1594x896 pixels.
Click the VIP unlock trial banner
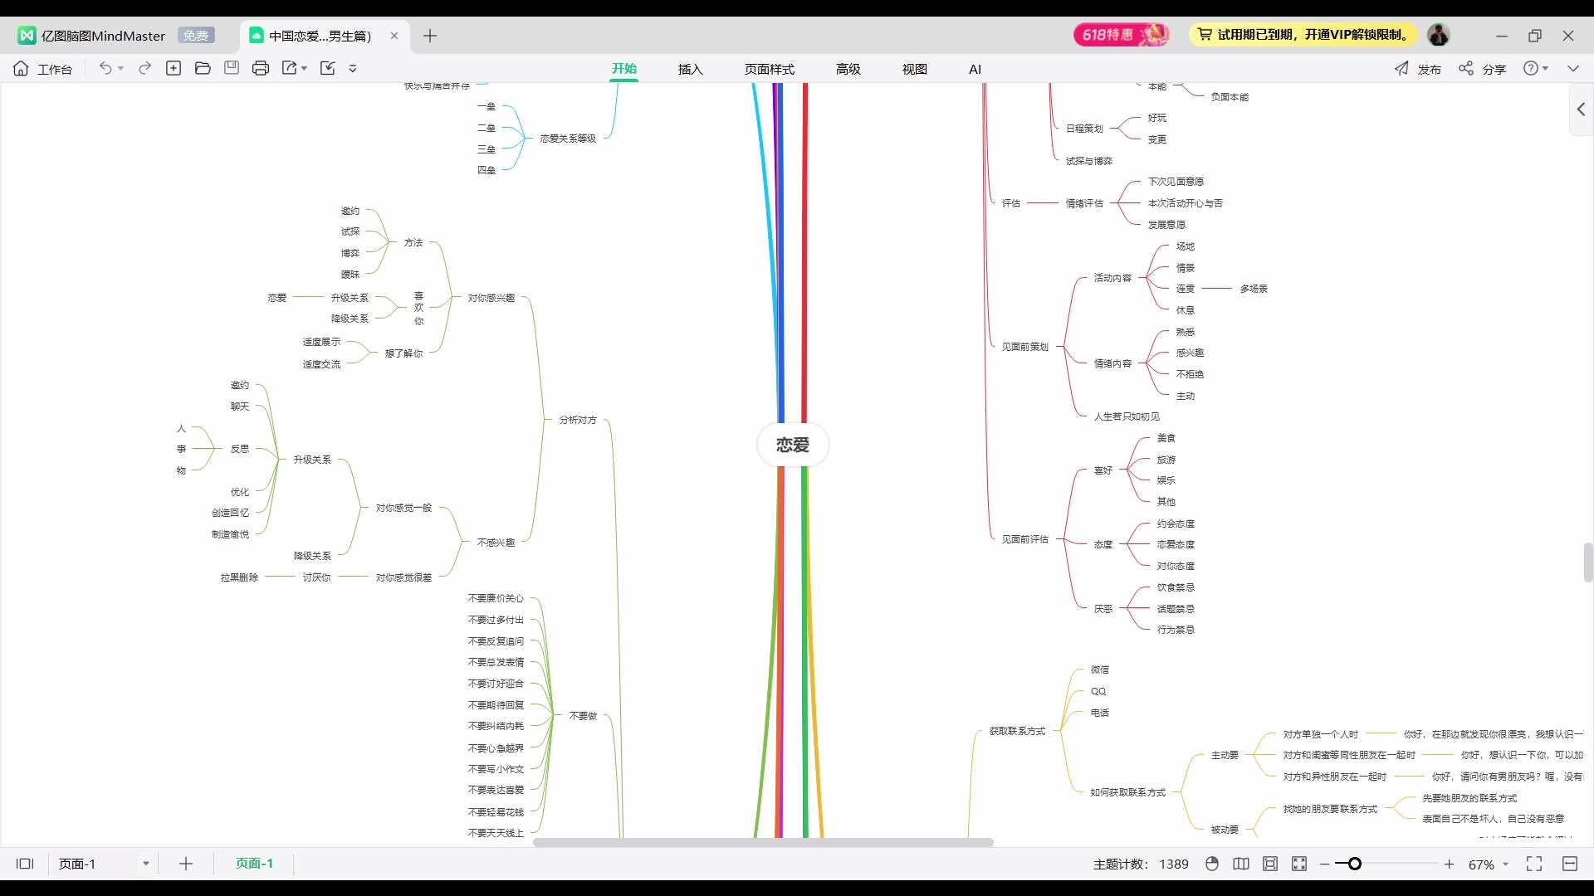pyautogui.click(x=1303, y=35)
